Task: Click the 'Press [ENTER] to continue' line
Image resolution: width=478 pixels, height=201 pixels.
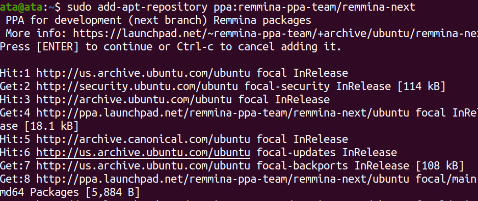Action: [x=170, y=47]
